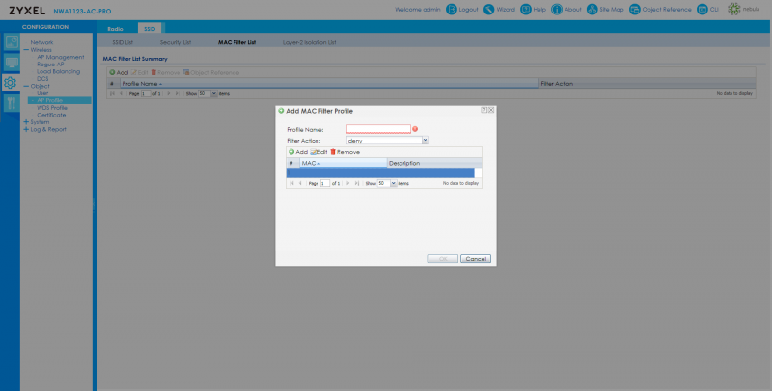Select the SSID tab
Screen dimensions: 772x391
click(150, 29)
